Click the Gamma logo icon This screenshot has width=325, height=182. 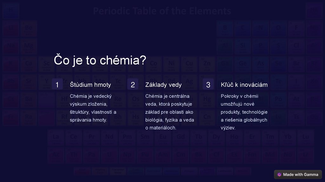click(279, 174)
